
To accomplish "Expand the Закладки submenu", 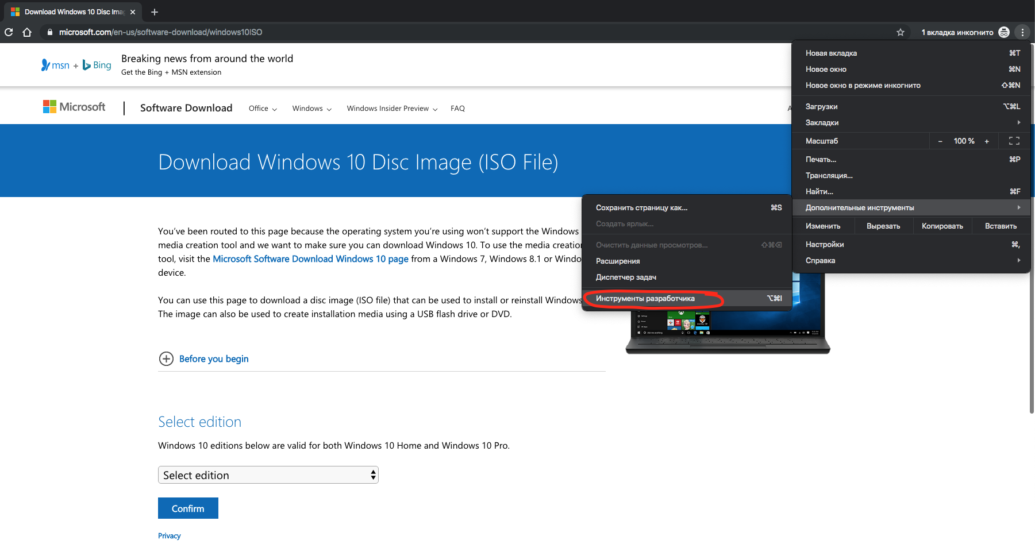I will (911, 122).
